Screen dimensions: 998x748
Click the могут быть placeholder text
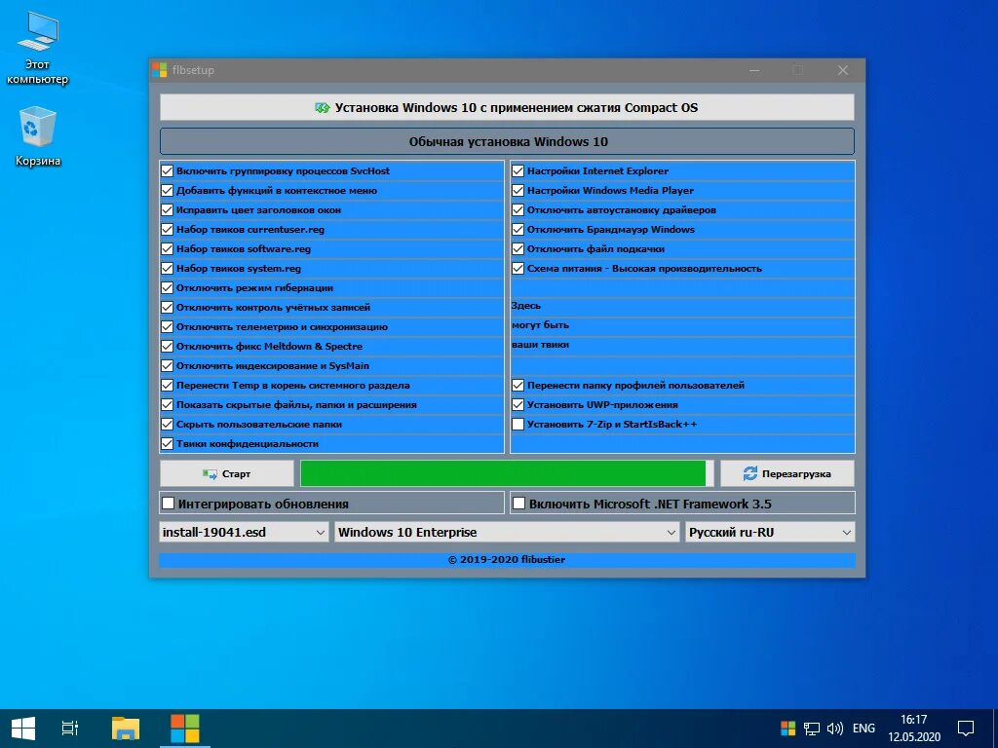pyautogui.click(x=540, y=325)
